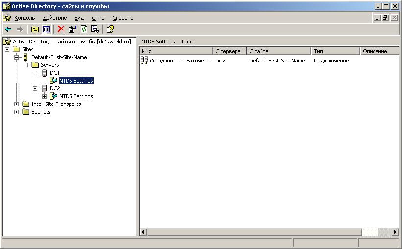Refresh the view with green arrows icon
Image resolution: width=402 pixels, height=249 pixels.
pyautogui.click(x=84, y=29)
